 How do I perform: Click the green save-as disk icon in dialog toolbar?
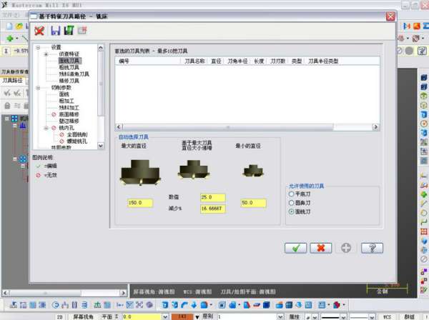click(69, 30)
